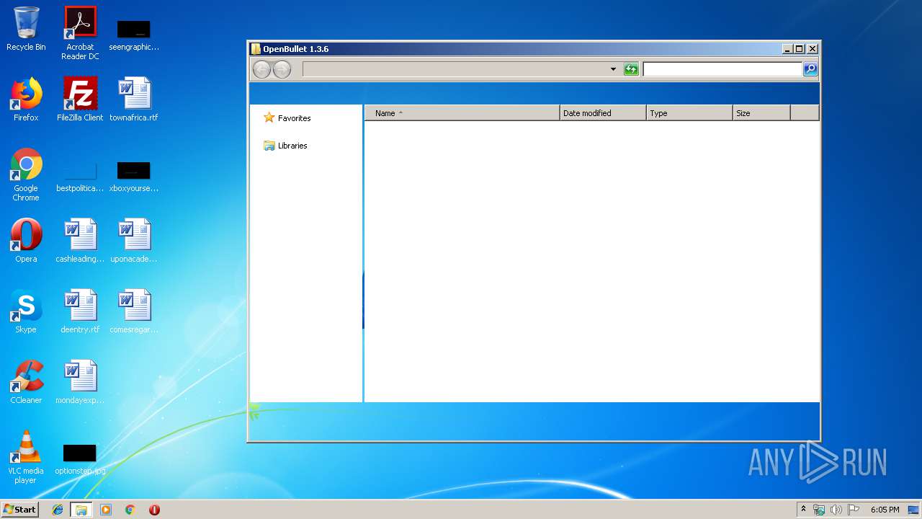922x519 pixels.
Task: Open Acrobat Reader DC desktop shortcut
Action: coord(80,33)
